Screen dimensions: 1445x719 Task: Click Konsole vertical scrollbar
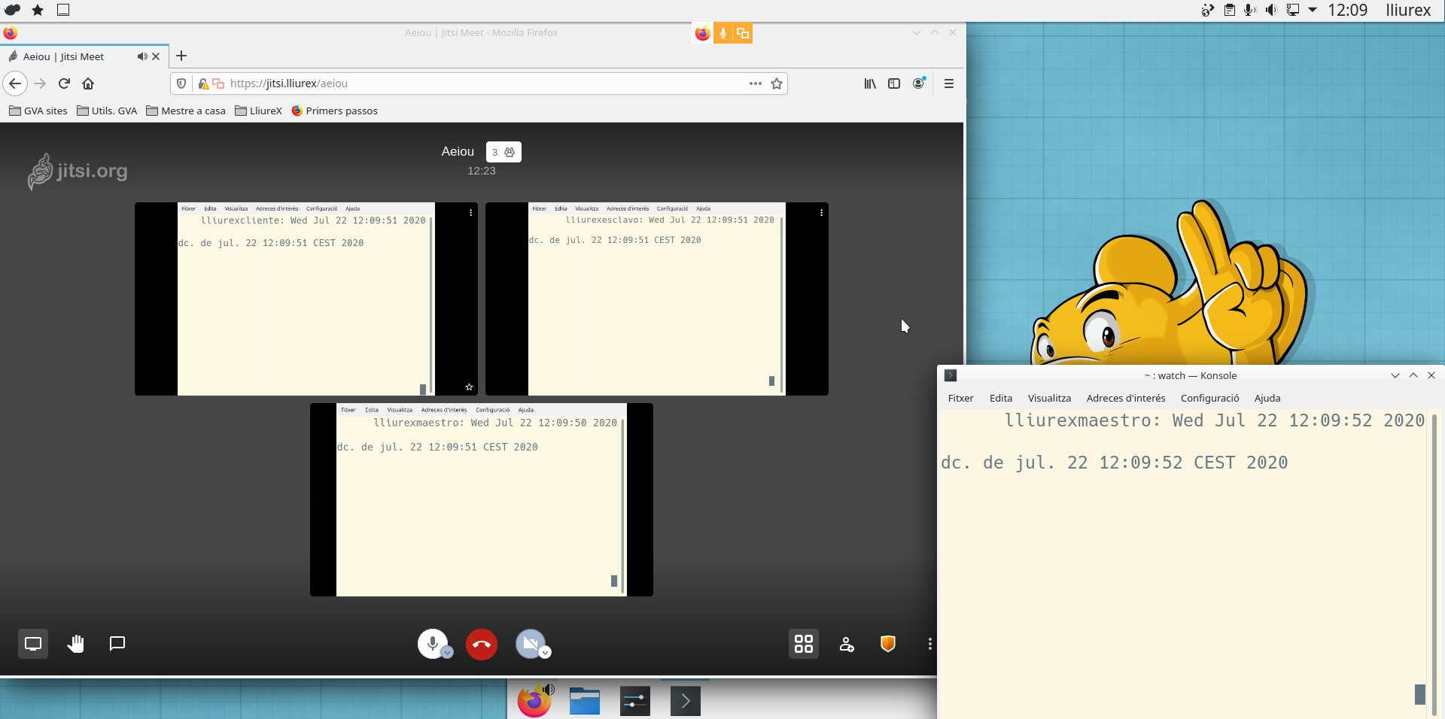click(1434, 564)
